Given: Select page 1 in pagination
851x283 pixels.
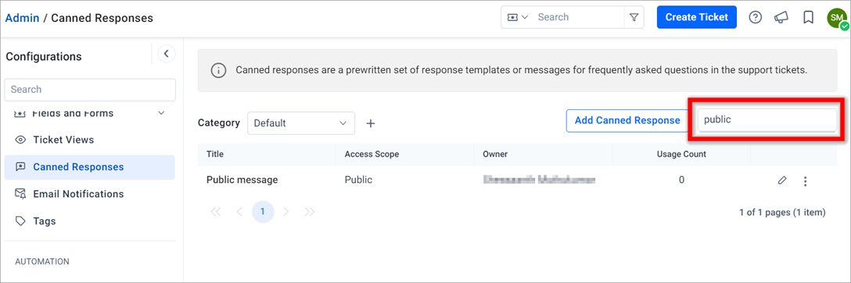Looking at the screenshot, I should coord(263,211).
